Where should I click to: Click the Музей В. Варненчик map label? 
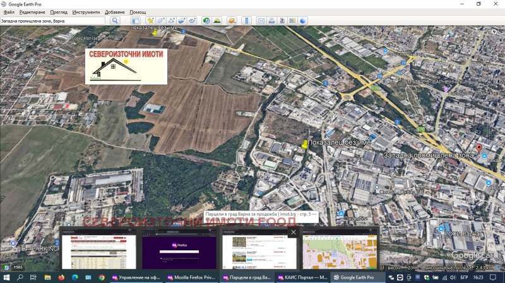point(435,82)
